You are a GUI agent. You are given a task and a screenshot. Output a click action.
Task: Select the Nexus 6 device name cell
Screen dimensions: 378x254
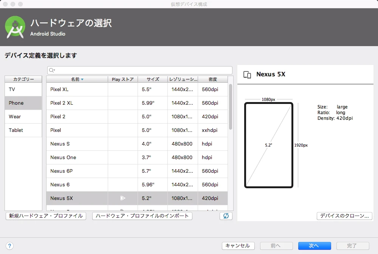(77, 184)
